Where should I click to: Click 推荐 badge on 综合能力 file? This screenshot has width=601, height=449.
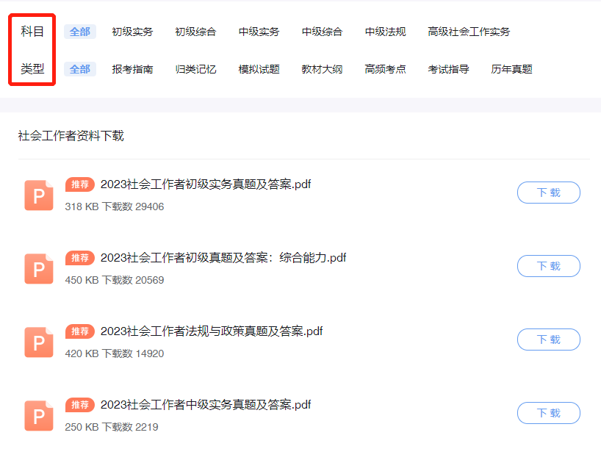pos(80,258)
